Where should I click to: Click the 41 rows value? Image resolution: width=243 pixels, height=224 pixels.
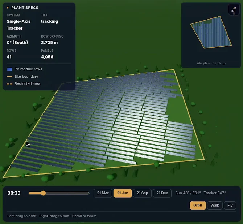click(x=9, y=57)
